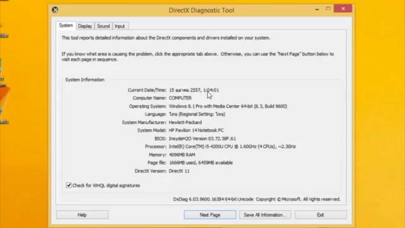Click the Windows 8.1 Pro operating system value
Viewport: 405px width, 228px height.
[228, 106]
